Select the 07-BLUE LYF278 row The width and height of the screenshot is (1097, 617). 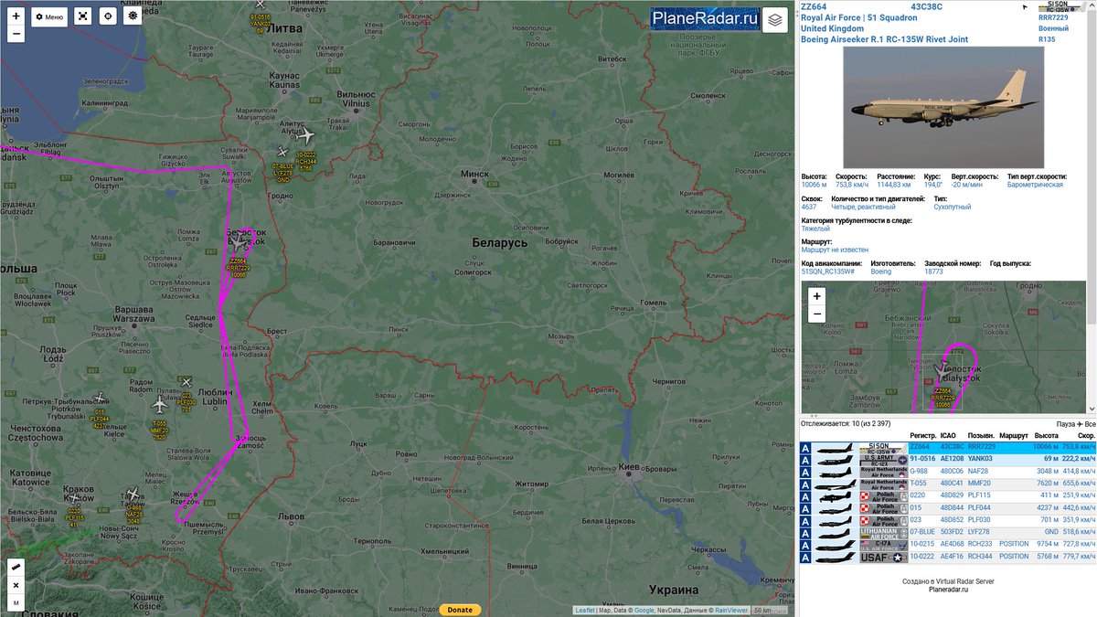[x=948, y=532]
